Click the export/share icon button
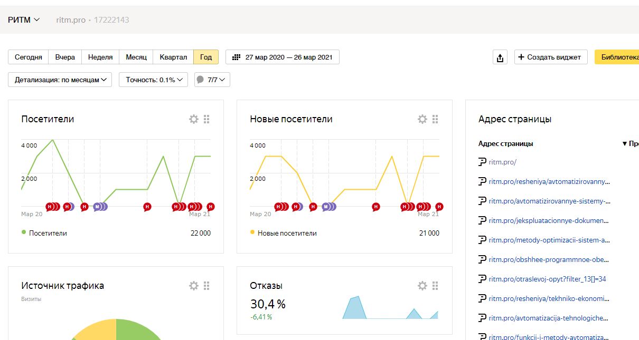Viewport: 639px width, 340px height. (500, 57)
